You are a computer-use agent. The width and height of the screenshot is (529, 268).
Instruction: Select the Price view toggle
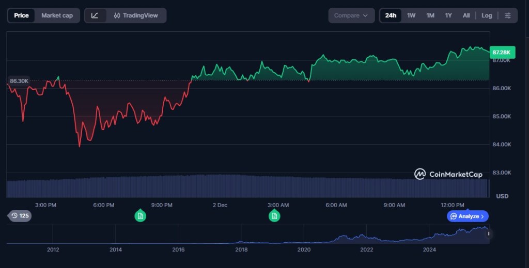click(21, 15)
